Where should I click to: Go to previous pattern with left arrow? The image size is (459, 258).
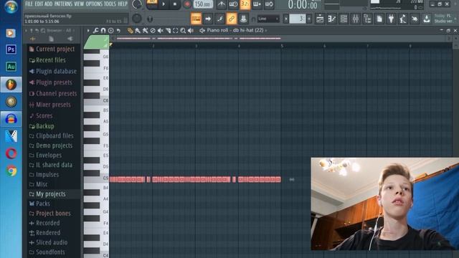[x=286, y=19]
